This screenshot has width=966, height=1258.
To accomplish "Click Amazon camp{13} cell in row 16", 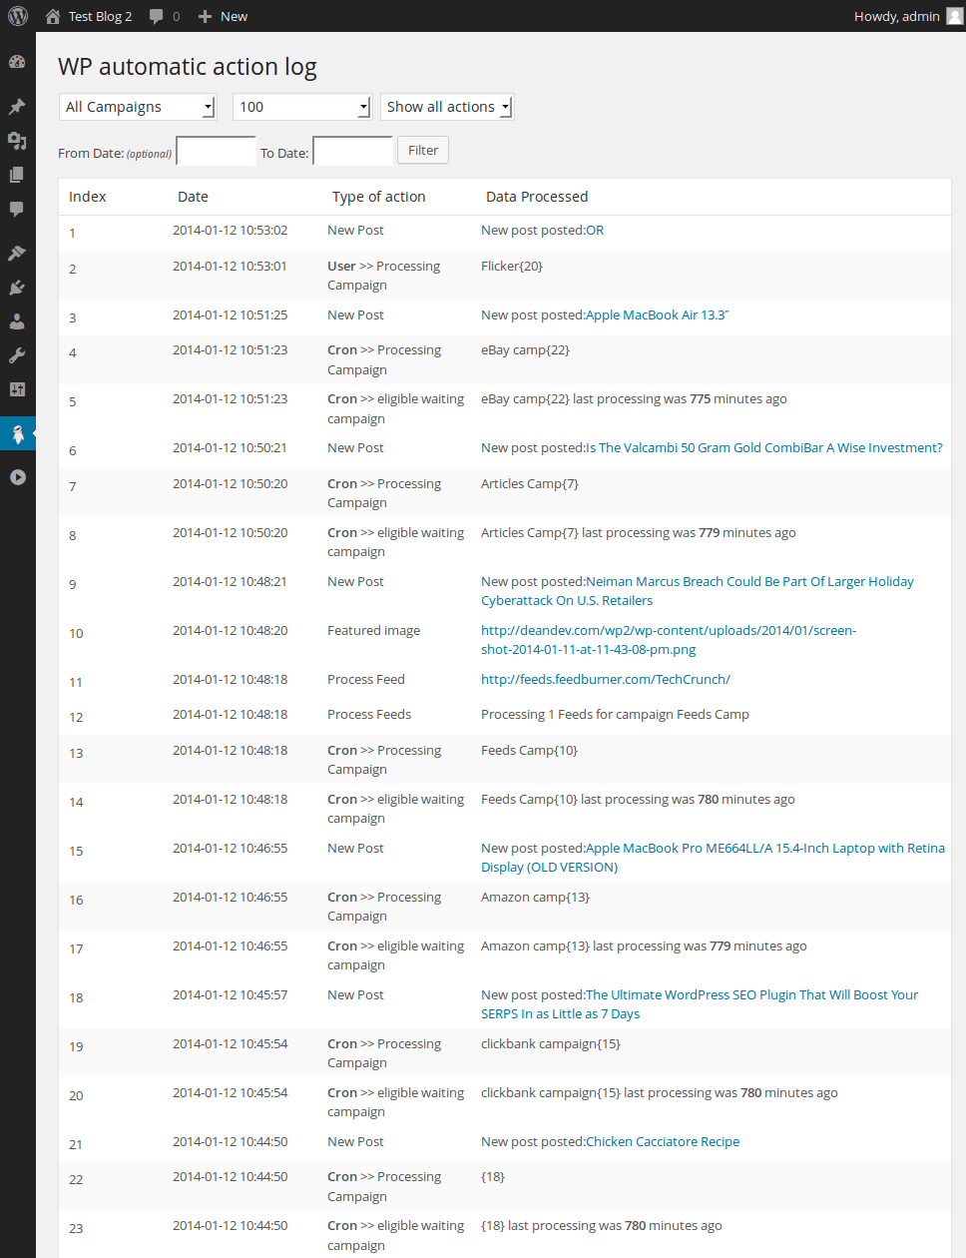I will point(535,898).
